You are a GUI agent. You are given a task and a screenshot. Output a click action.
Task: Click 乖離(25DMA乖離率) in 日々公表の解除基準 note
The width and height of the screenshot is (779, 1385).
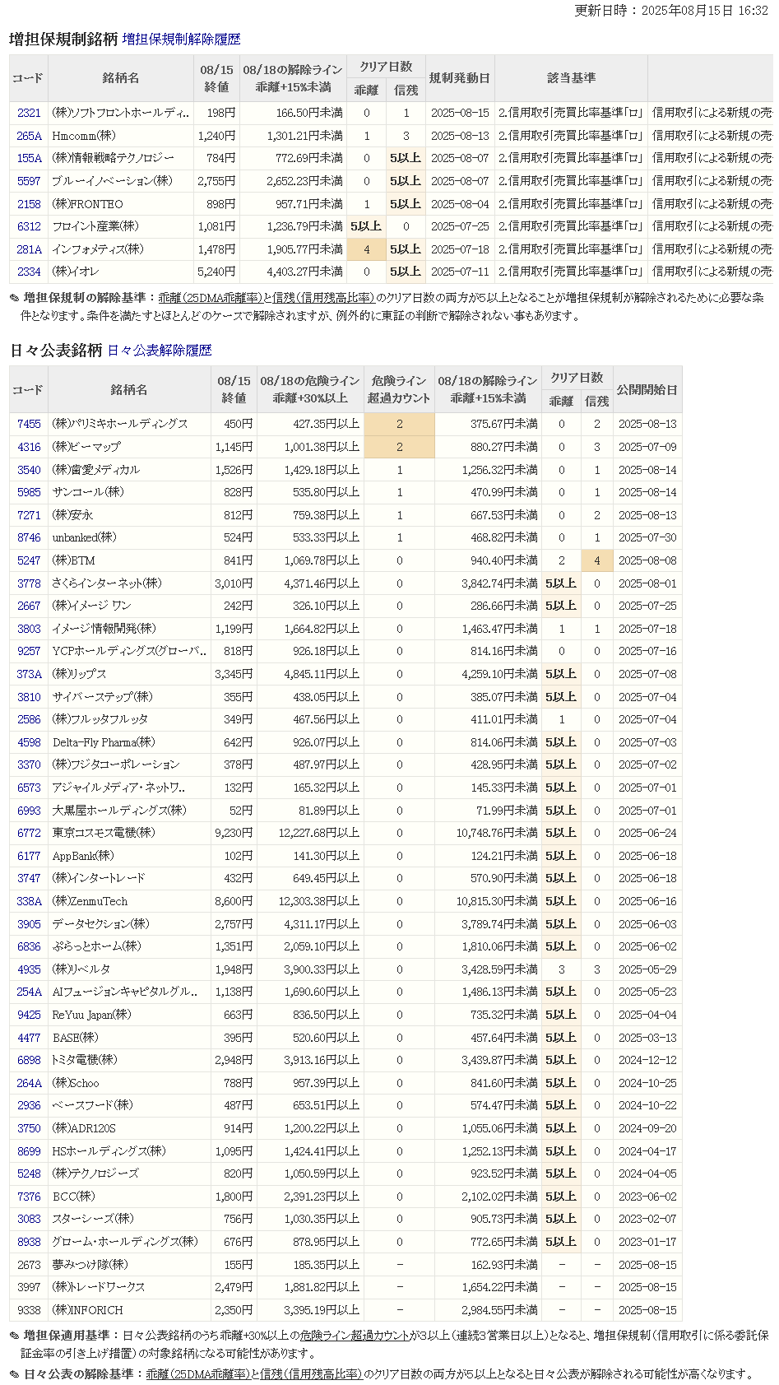tap(197, 1374)
